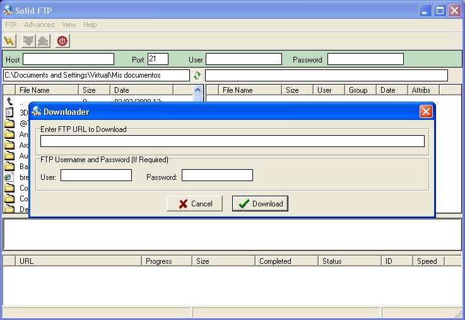Click the Completed column header
This screenshot has width=465, height=320.
click(286, 261)
